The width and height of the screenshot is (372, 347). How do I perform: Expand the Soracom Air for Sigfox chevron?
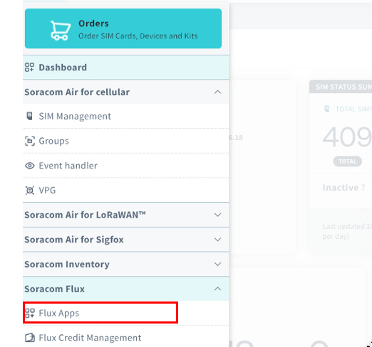coord(217,240)
